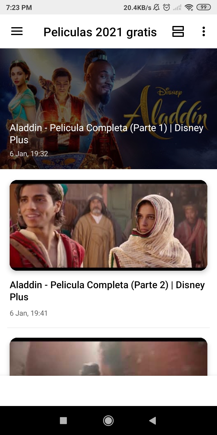
Task: Tap the muted bell notification icon
Action: point(156,8)
